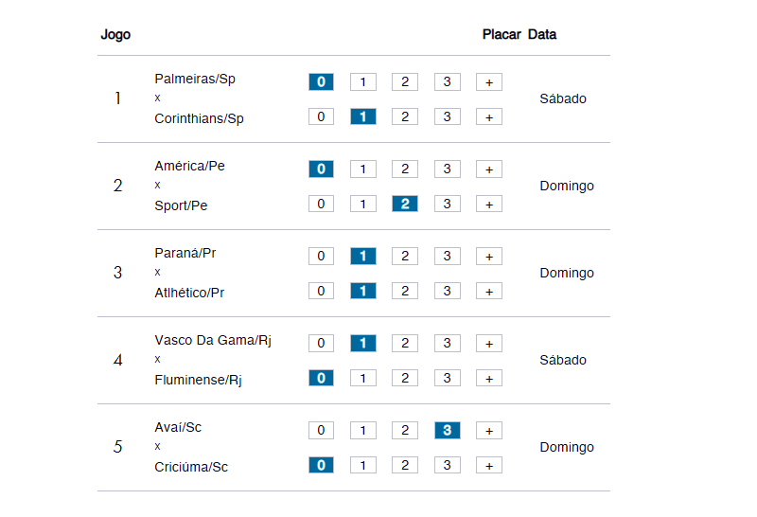Click the selected 2 for Sport/Pe

(x=405, y=204)
